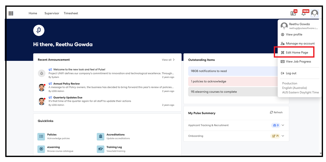Open the notifications bell icon

coord(304,14)
